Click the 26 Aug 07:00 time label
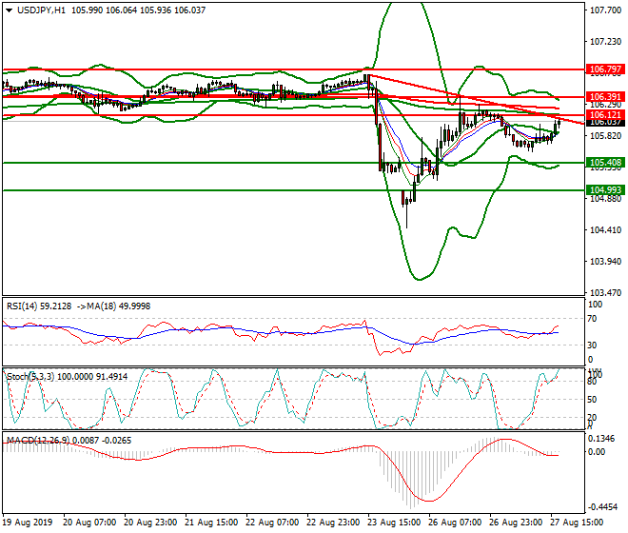Viewport: 628px width, 533px height. (x=455, y=523)
